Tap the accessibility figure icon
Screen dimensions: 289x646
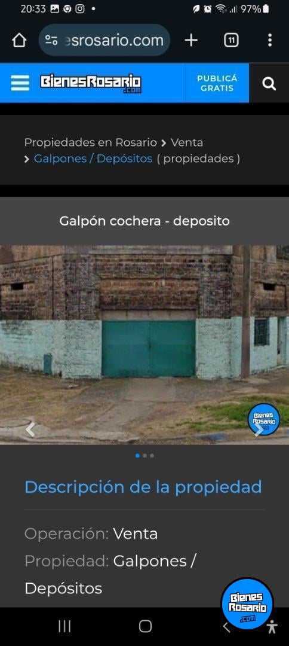(x=272, y=627)
